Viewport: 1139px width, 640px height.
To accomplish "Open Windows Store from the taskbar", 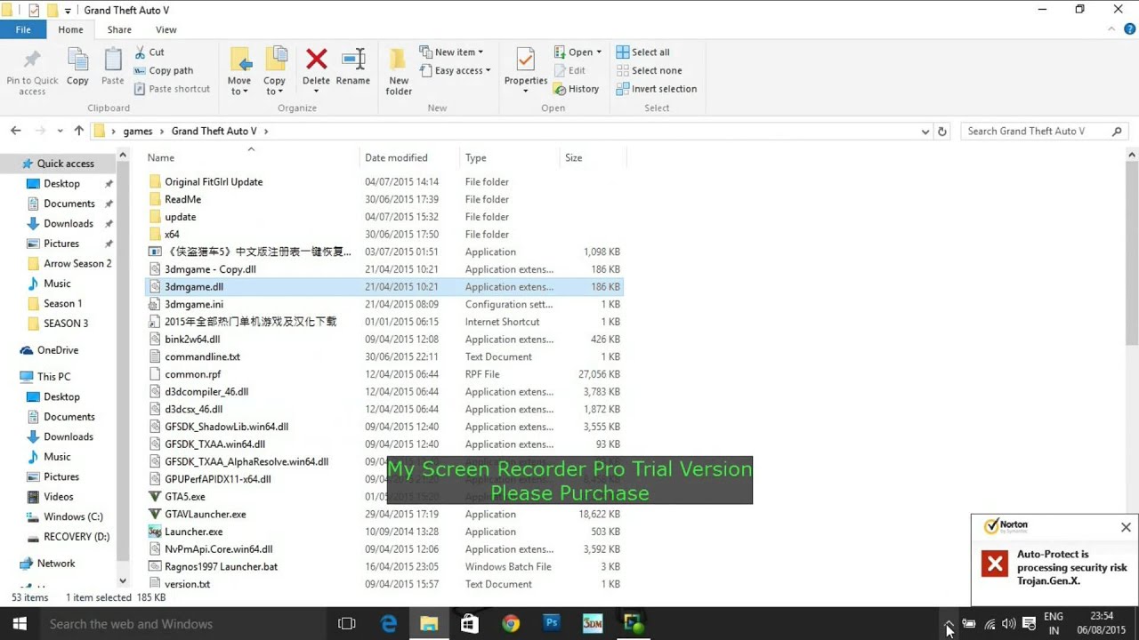I will (469, 624).
